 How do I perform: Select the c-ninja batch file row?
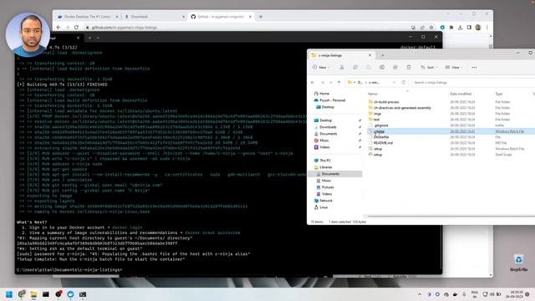click(x=451, y=131)
